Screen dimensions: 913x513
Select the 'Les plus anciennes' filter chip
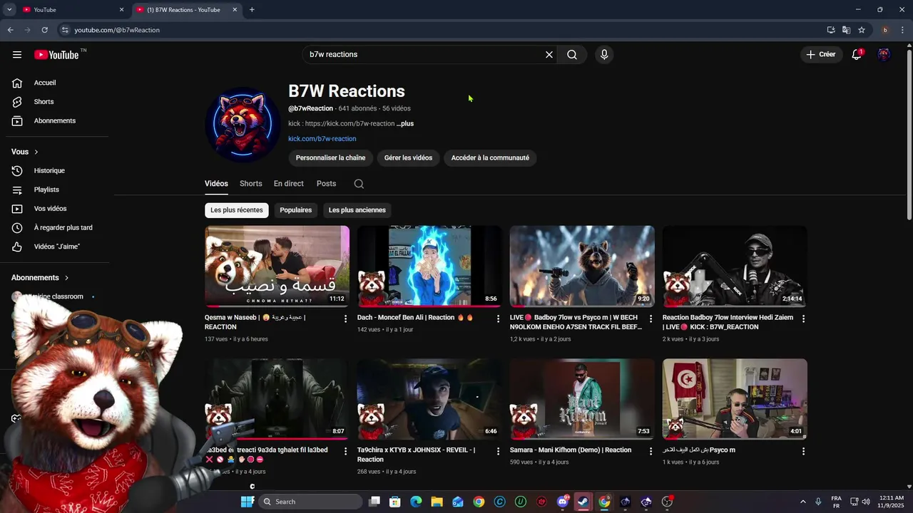click(x=357, y=210)
